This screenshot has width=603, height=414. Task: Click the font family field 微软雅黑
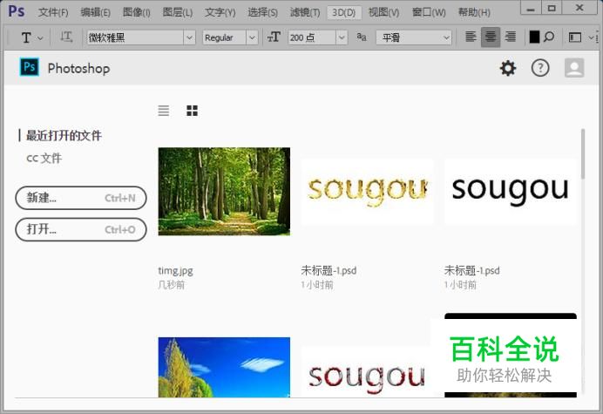pos(135,37)
